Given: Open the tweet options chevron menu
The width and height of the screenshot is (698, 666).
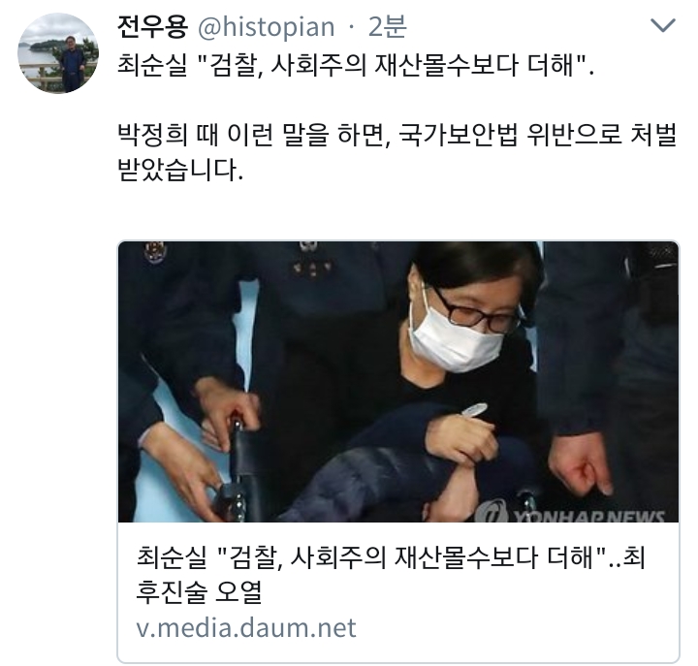Looking at the screenshot, I should pos(663,26).
